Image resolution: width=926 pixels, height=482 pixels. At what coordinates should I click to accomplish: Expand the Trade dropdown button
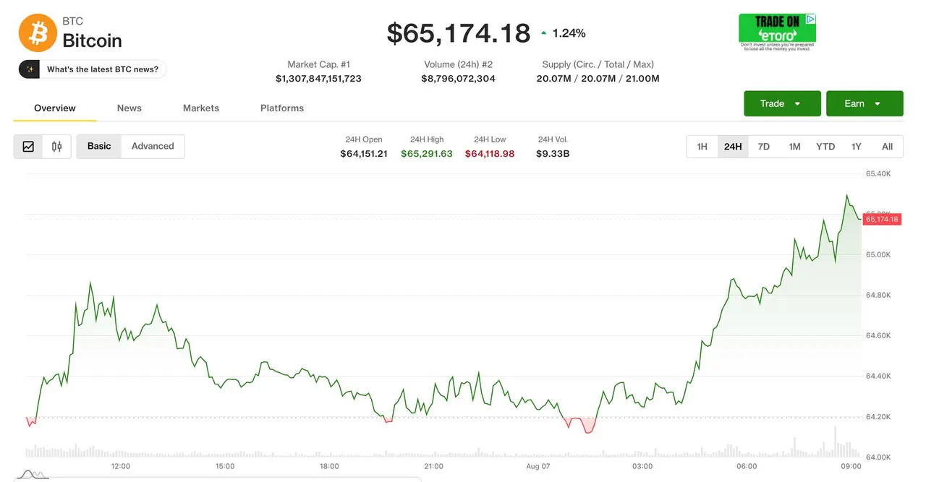[782, 103]
